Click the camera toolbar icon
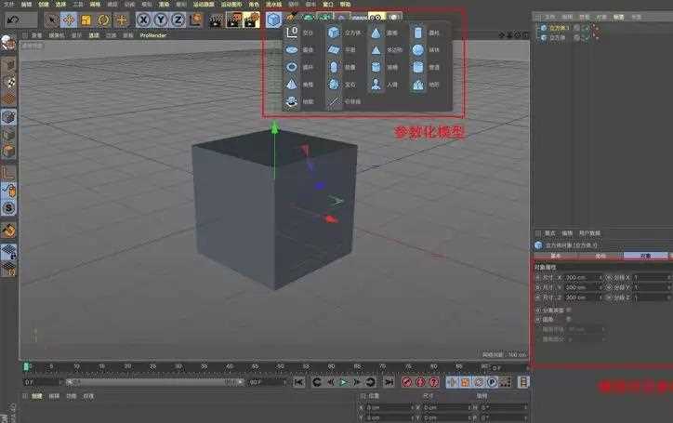Viewport: 673px width, 423px height. pos(376,17)
